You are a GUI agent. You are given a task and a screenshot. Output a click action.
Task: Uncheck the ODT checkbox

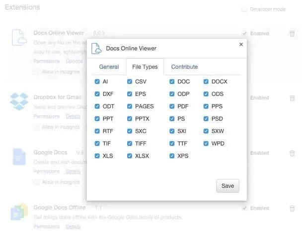pyautogui.click(x=97, y=106)
